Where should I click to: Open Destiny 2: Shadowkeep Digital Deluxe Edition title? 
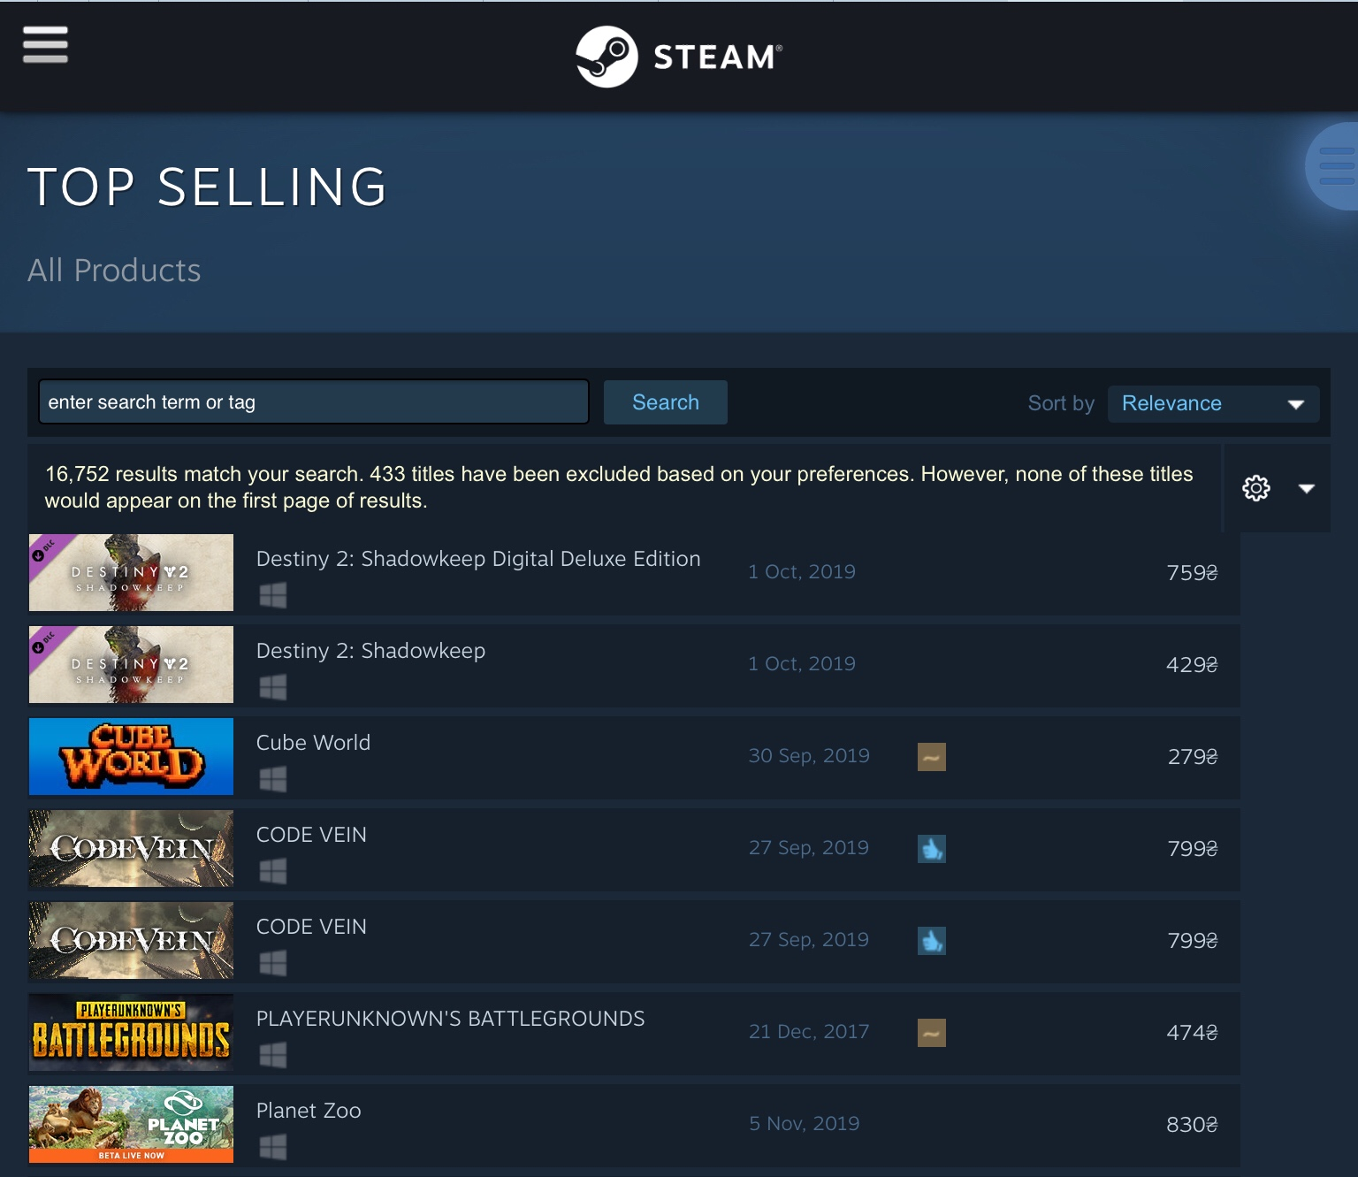478,559
